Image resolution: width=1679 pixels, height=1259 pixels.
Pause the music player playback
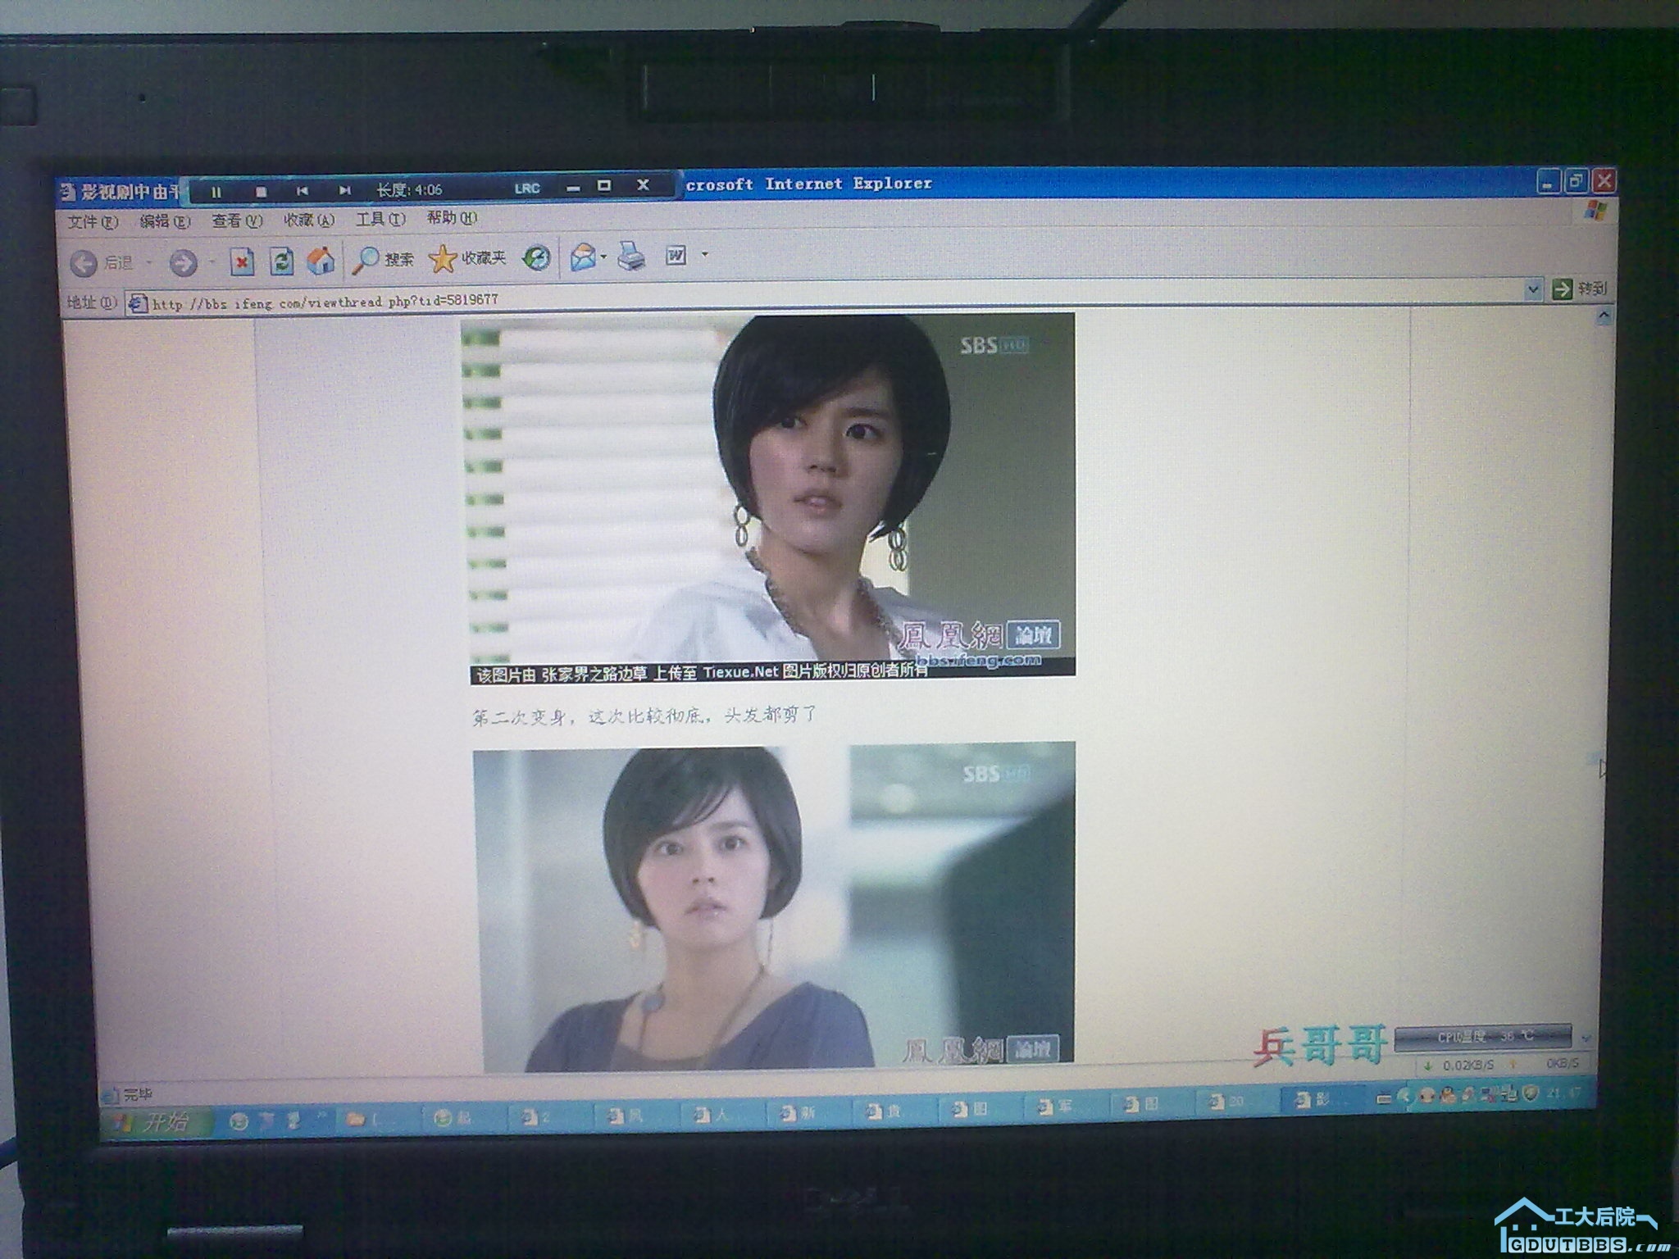[216, 192]
